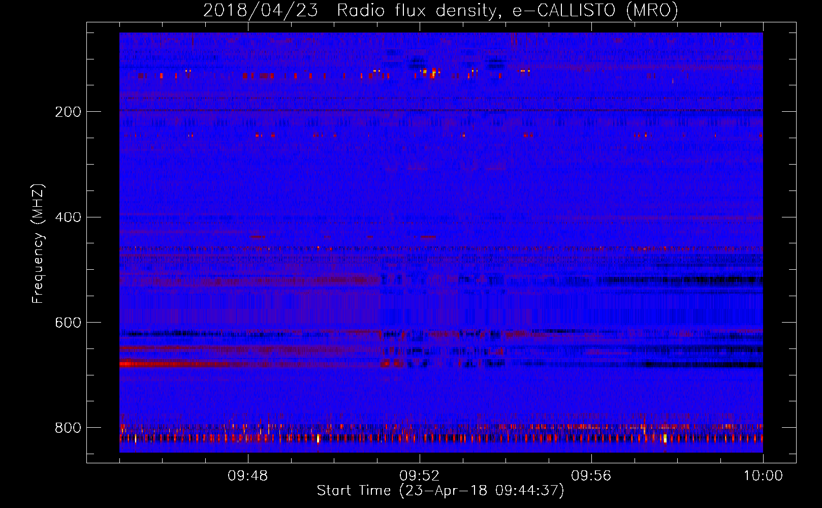Click the 09:56 time tick label
Screen dimensions: 822x508
click(x=591, y=476)
